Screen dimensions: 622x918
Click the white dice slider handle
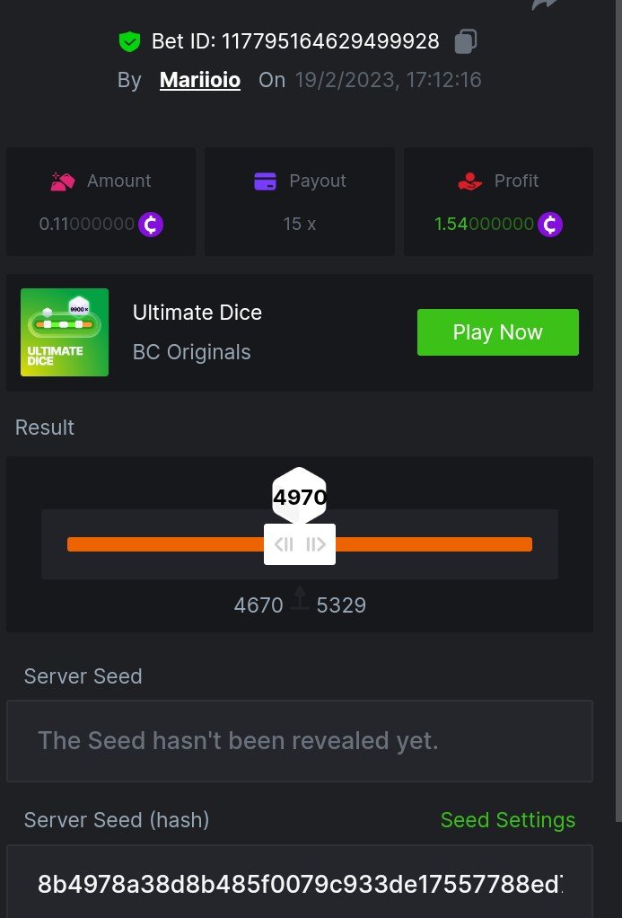point(300,544)
